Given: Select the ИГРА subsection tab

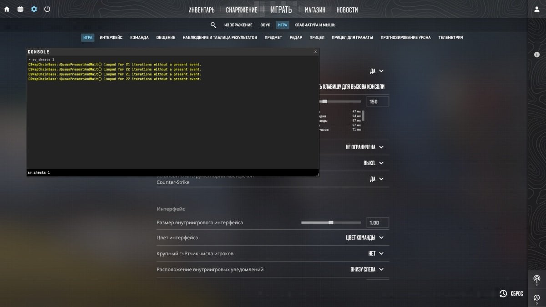Looking at the screenshot, I should click(88, 37).
